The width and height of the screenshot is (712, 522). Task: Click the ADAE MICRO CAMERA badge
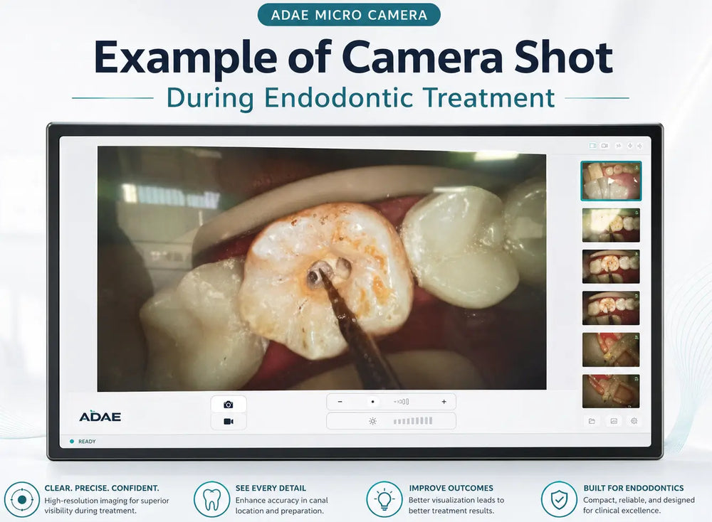tap(349, 15)
